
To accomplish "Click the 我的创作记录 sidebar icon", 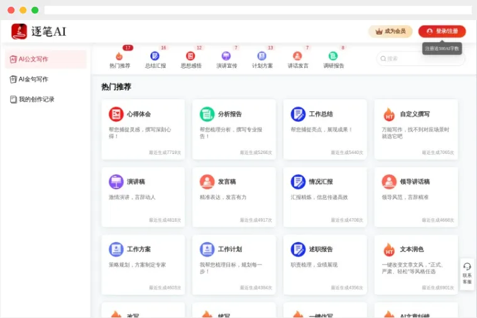I will [x=13, y=99].
